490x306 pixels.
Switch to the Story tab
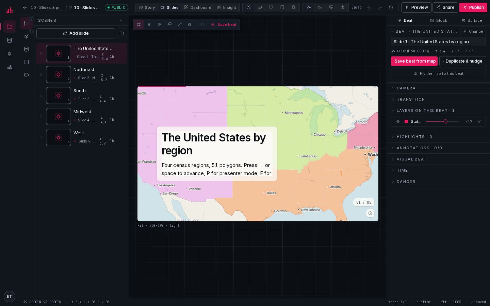[147, 7]
